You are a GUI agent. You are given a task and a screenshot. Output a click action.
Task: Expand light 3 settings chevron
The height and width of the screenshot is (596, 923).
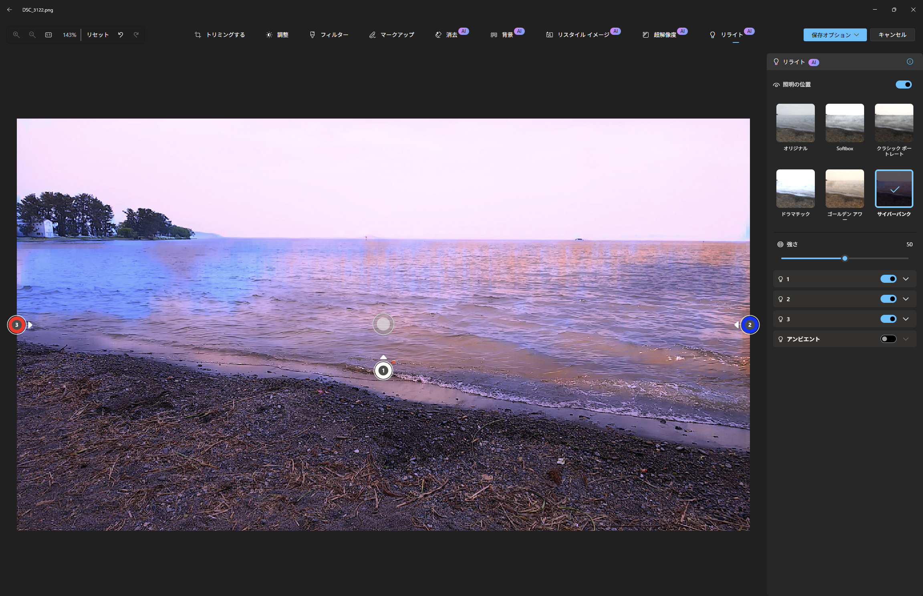[906, 319]
